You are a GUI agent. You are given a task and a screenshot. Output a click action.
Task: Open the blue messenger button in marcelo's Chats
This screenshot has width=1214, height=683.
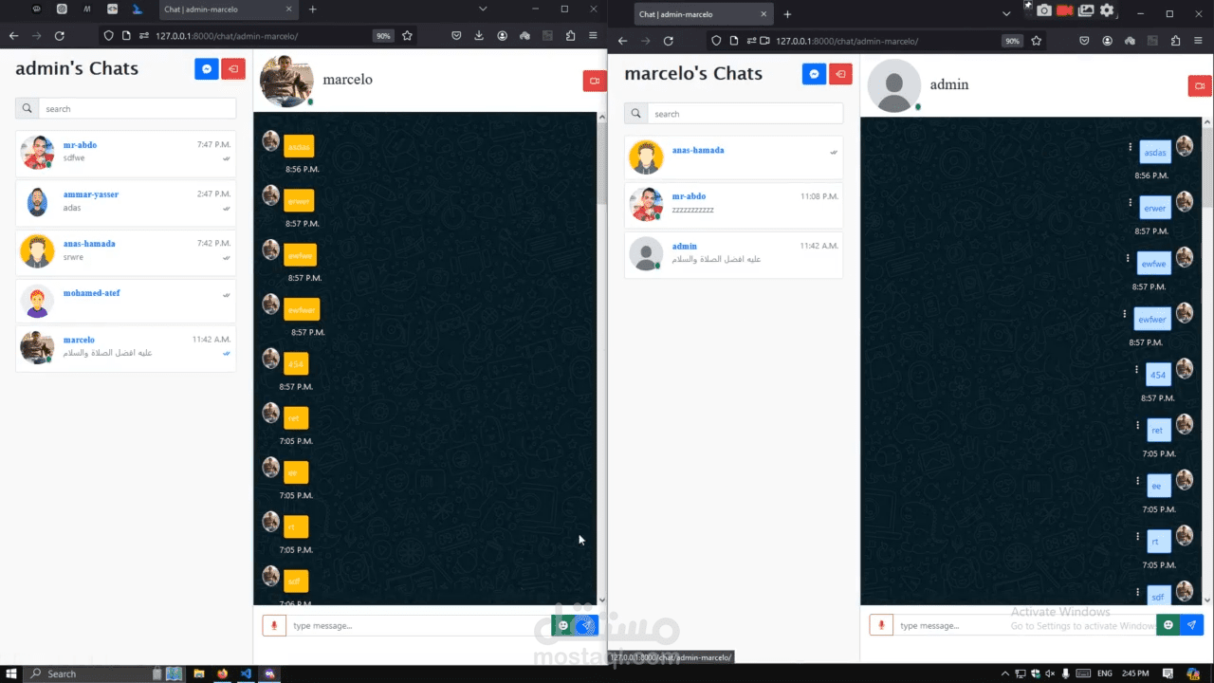pos(814,74)
